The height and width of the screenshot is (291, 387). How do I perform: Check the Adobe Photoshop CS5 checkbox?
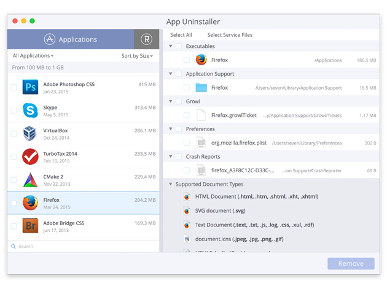pos(14,87)
